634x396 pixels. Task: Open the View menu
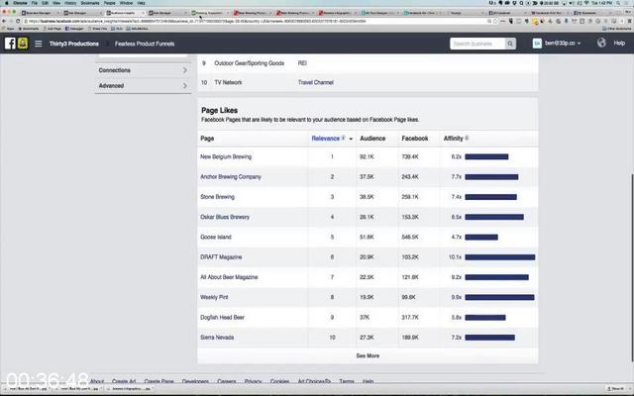tap(56, 3)
